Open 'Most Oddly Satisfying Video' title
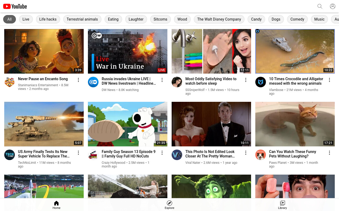 tap(211, 81)
